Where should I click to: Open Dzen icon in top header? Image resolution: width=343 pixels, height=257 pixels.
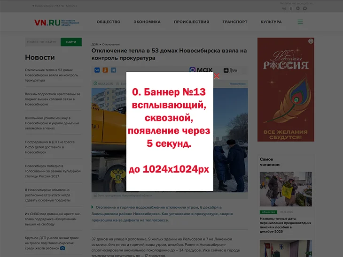pos(298,8)
